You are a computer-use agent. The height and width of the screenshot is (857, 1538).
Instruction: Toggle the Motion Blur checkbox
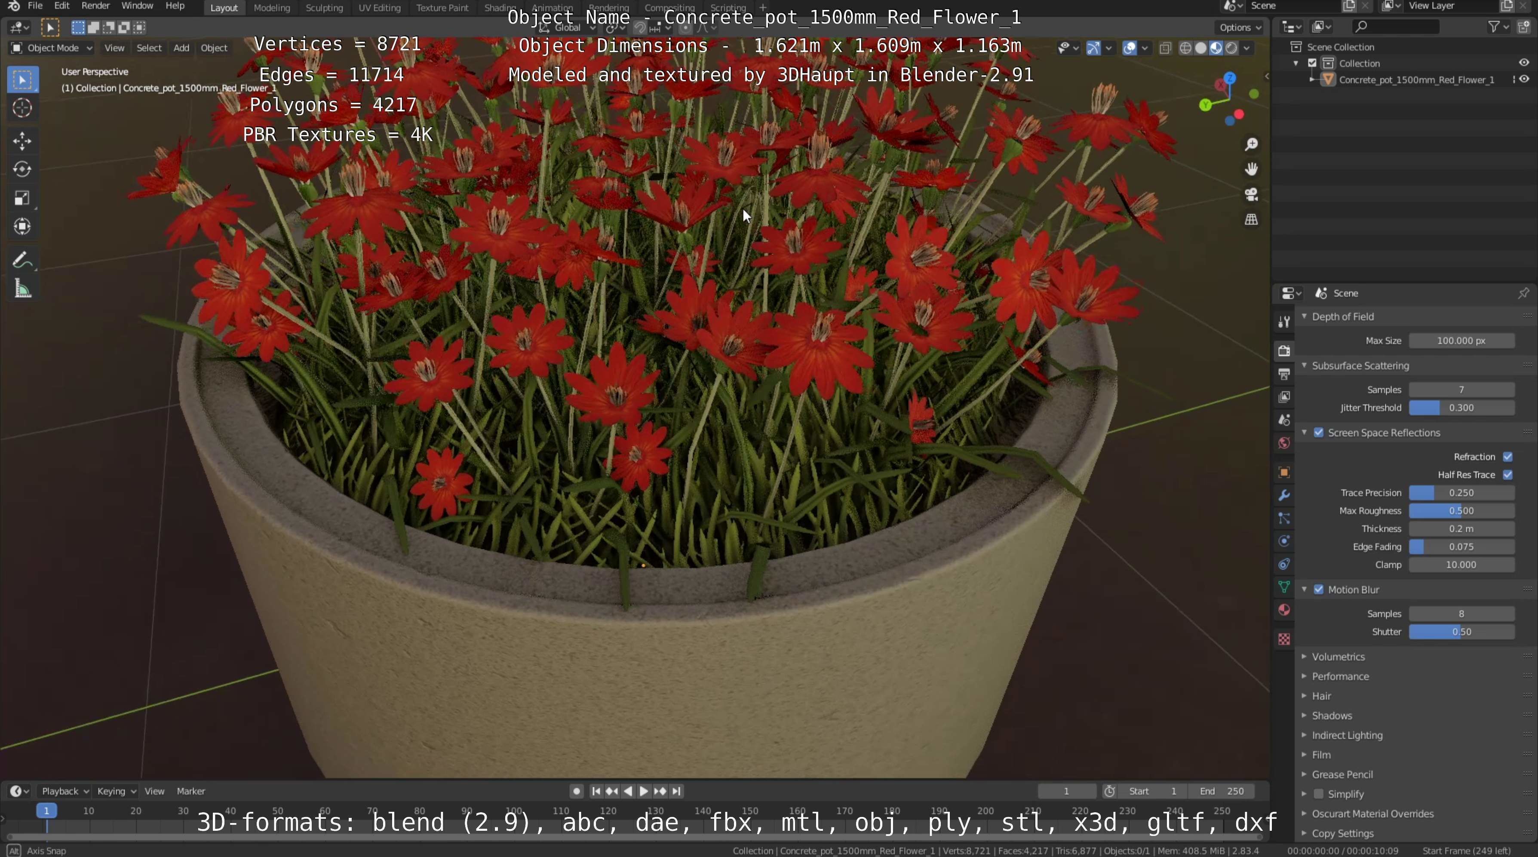pos(1318,590)
